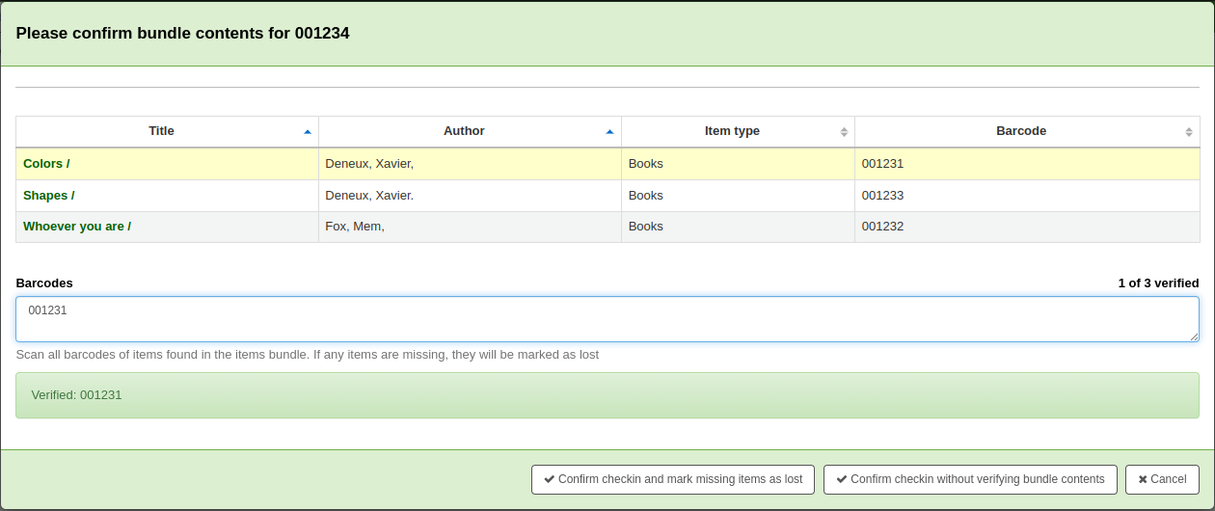Confirm checkin without verifying bundle contents
Viewport: 1215px width, 511px height.
pyautogui.click(x=970, y=479)
